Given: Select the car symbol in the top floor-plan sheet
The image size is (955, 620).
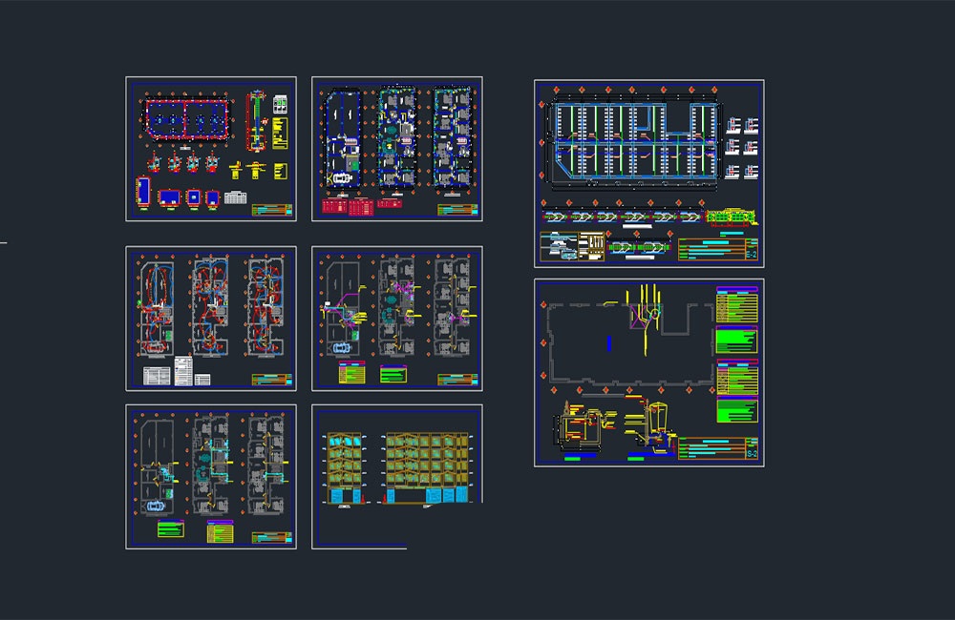Looking at the screenshot, I should [x=340, y=179].
